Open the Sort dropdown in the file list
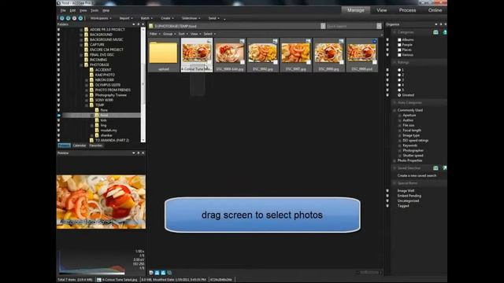The height and width of the screenshot is (283, 504). (x=183, y=34)
